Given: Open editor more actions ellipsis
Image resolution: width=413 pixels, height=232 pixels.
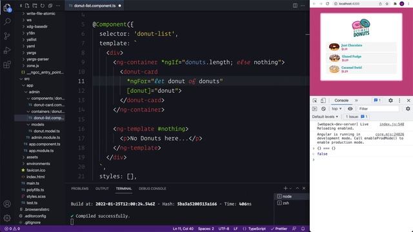Looking at the screenshot, I should pos(303,6).
